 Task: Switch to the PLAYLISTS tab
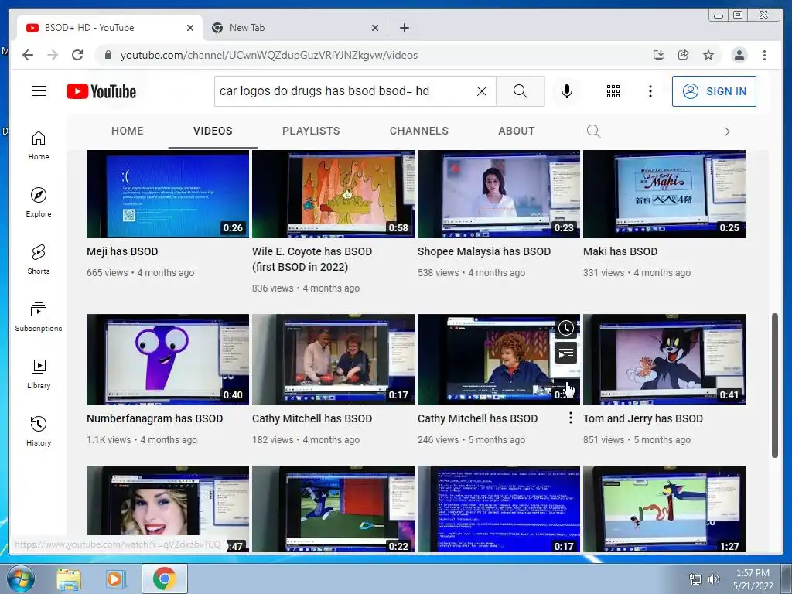311,131
